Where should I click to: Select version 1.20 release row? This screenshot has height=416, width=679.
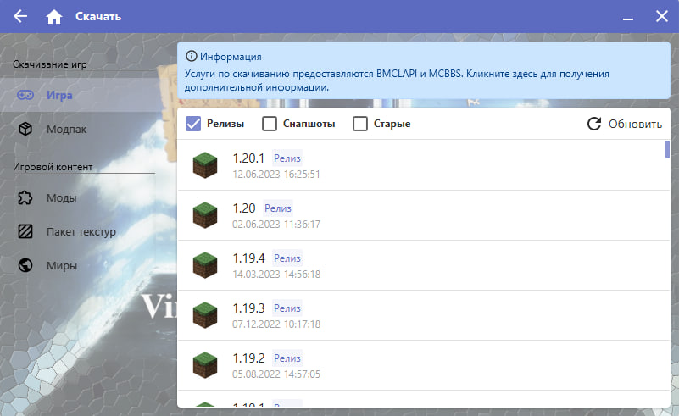(424, 215)
